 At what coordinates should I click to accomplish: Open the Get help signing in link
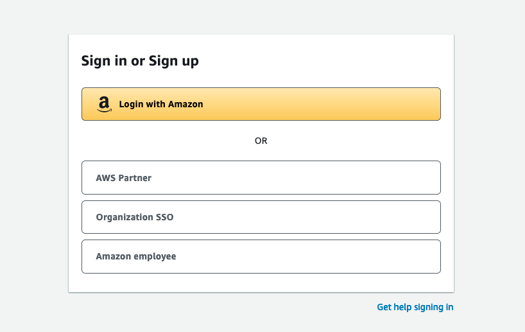(415, 307)
